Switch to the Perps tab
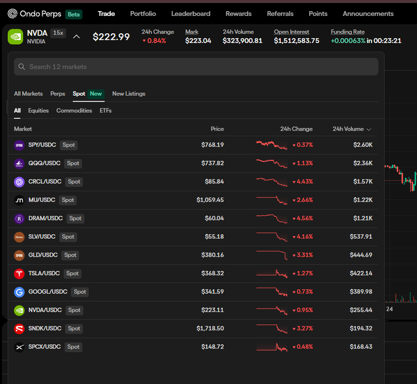417x384 pixels. [58, 94]
